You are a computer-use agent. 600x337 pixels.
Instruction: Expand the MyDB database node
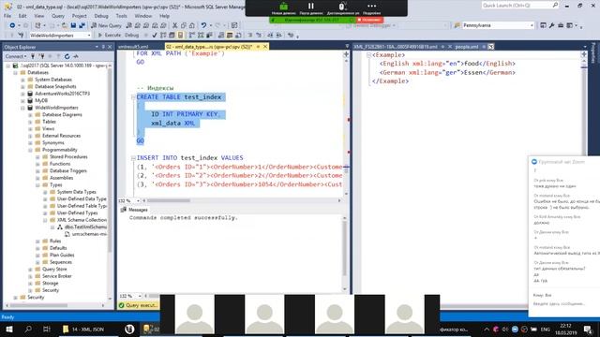tap(22, 101)
